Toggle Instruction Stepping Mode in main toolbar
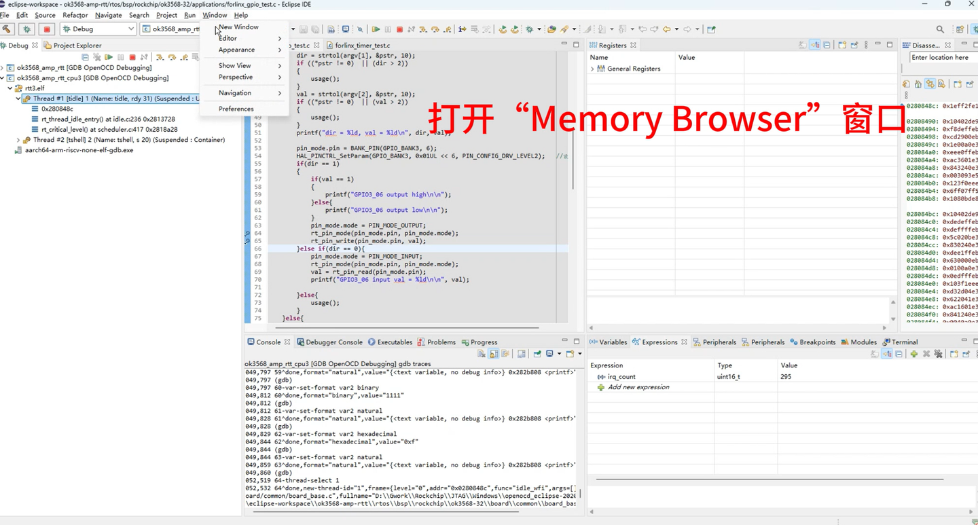The image size is (978, 525). pyautogui.click(x=463, y=29)
